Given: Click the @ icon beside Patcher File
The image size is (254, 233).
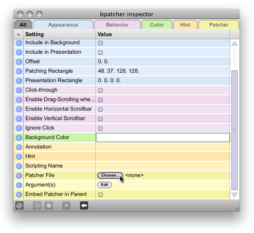Looking at the screenshot, I should coord(19,175).
